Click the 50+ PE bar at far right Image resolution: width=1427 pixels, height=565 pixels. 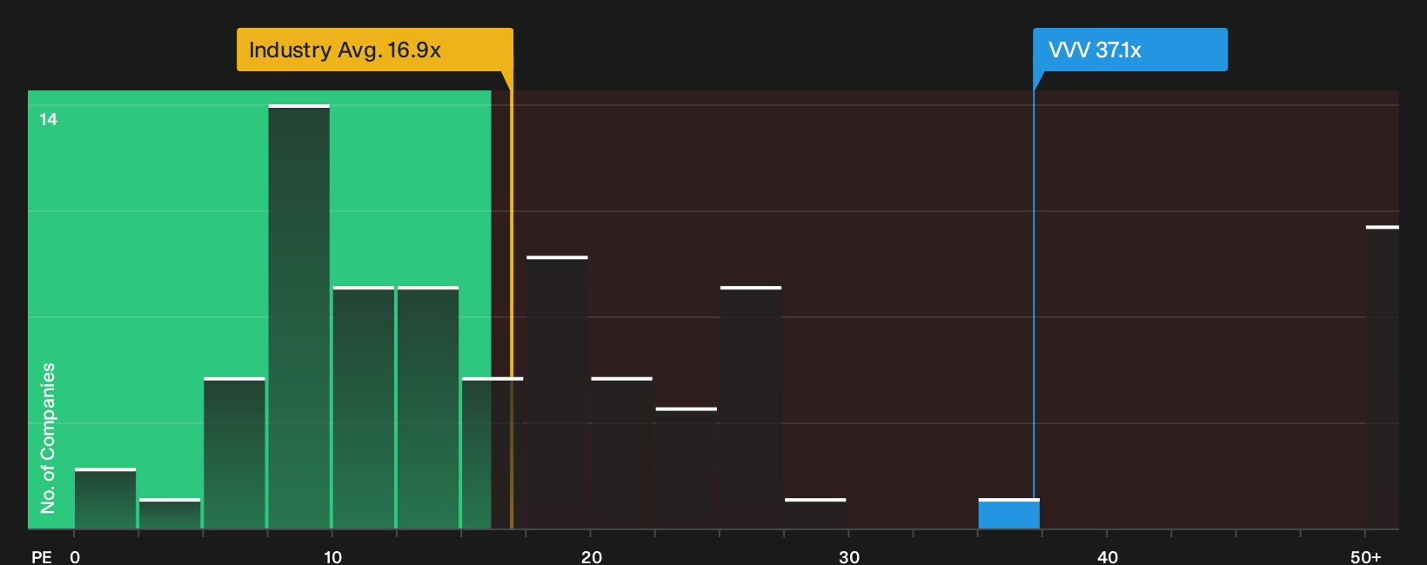point(1383,377)
